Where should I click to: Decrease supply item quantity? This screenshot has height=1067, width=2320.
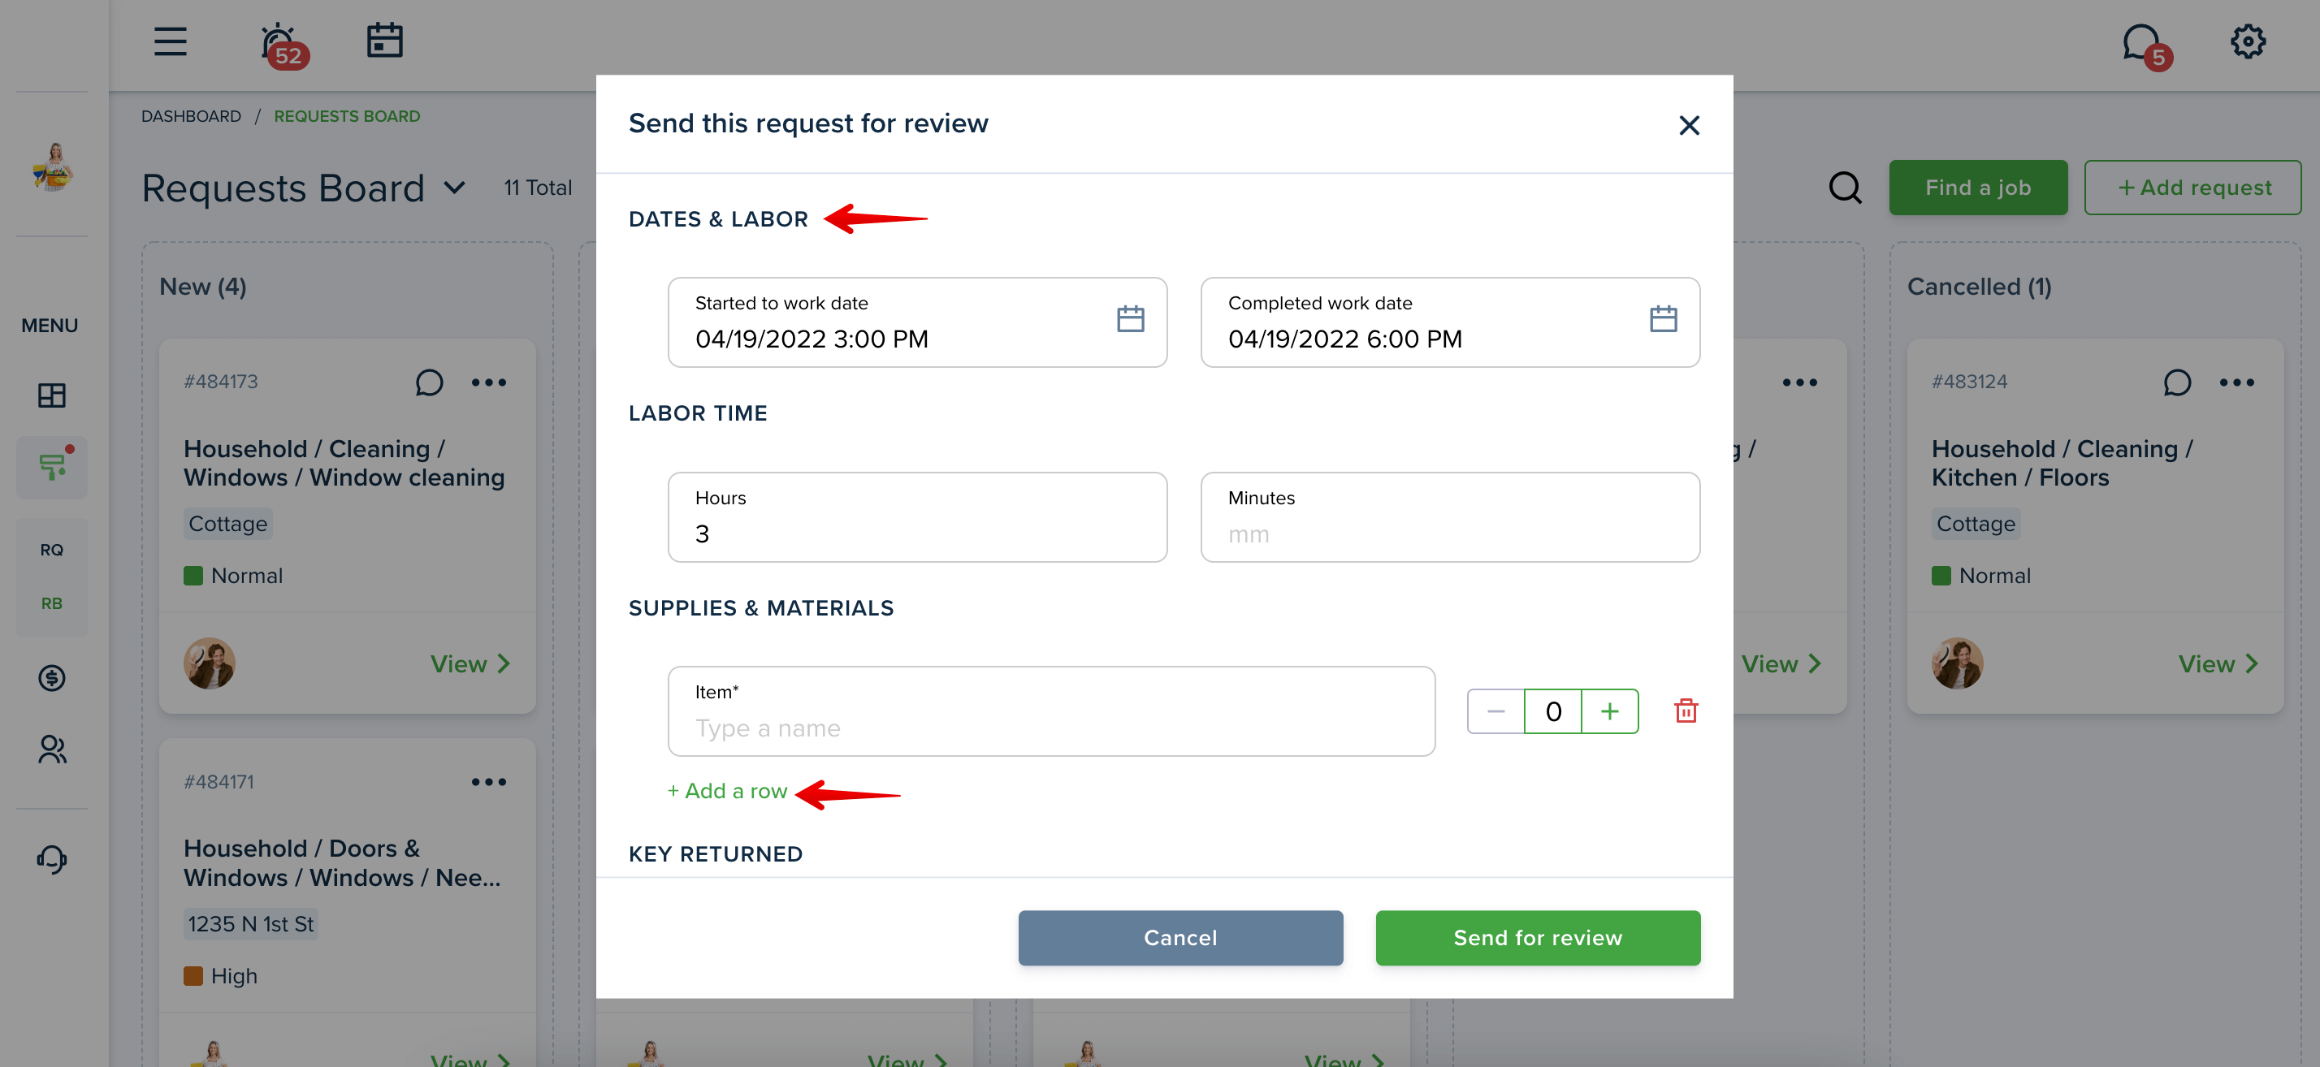1496,711
